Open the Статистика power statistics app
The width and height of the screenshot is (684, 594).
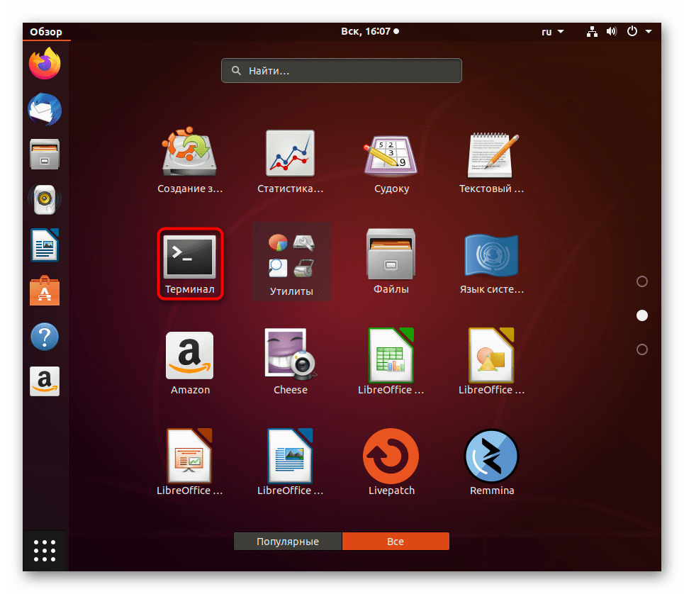pos(290,160)
